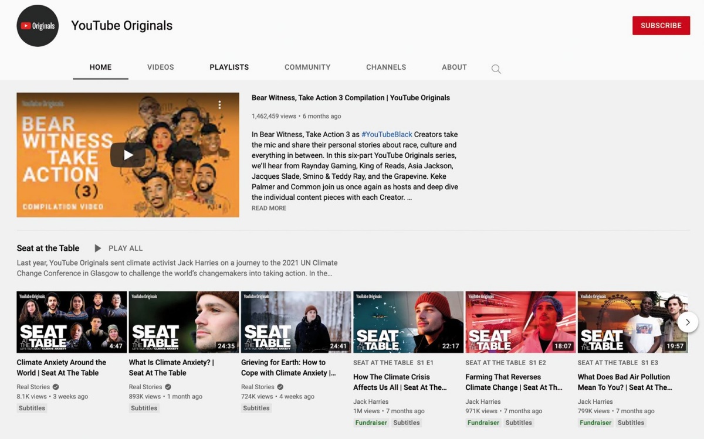
Task: Click SEAT AT THE TABLE S1 E1 label
Action: pos(394,363)
